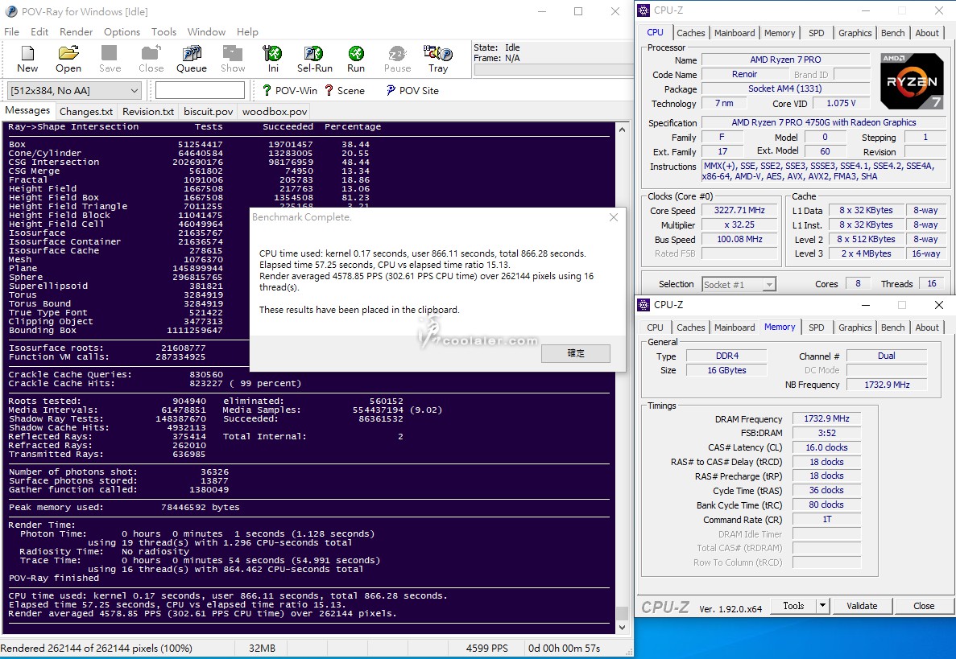This screenshot has width=956, height=659.
Task: Click the 4599 PPS status bar value
Action: 486,648
